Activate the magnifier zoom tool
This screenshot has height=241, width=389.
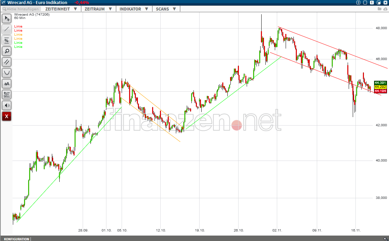pyautogui.click(x=7, y=51)
